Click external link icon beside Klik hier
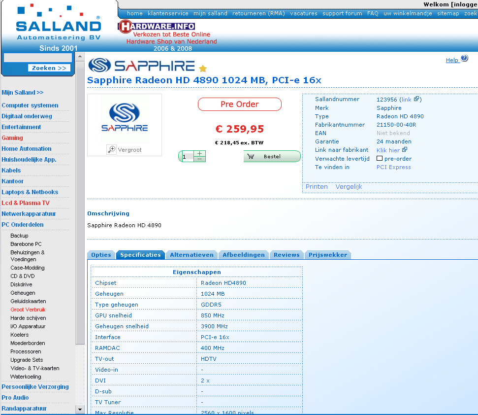Image resolution: width=478 pixels, height=415 pixels. tap(405, 149)
